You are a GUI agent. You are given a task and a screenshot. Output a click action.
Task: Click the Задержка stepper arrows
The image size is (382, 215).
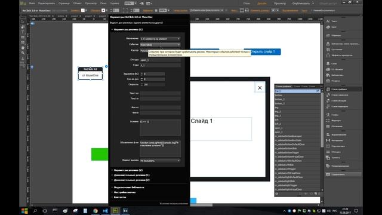click(x=142, y=73)
